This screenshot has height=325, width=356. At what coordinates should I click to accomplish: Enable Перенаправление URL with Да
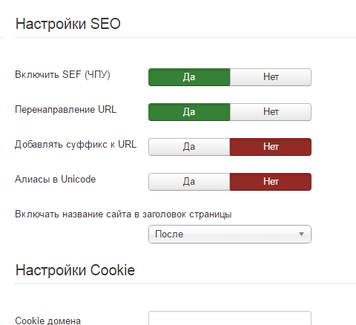click(189, 112)
